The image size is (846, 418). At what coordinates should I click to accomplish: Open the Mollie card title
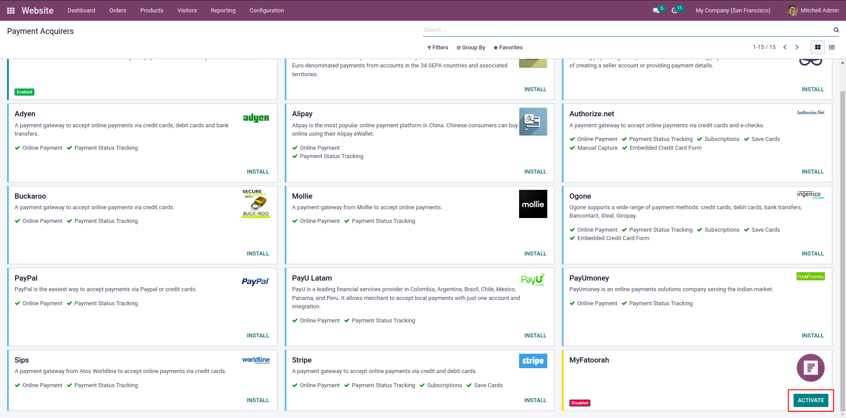(302, 196)
